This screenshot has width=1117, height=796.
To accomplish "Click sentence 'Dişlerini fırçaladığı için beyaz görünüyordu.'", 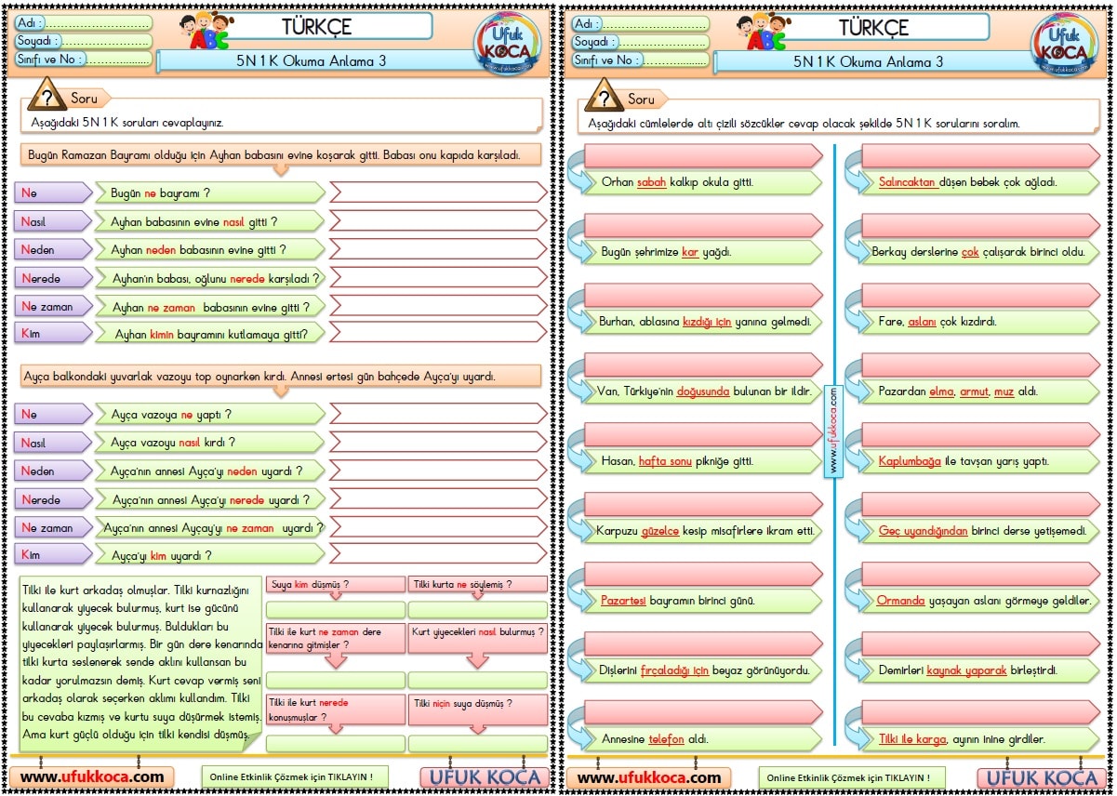I will [703, 670].
